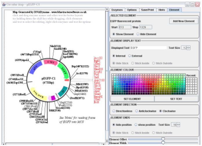Viewport: 202px width, 146px height.
Task: Click the pEGFP-C1 plasmid name label
Action: coord(48,78)
